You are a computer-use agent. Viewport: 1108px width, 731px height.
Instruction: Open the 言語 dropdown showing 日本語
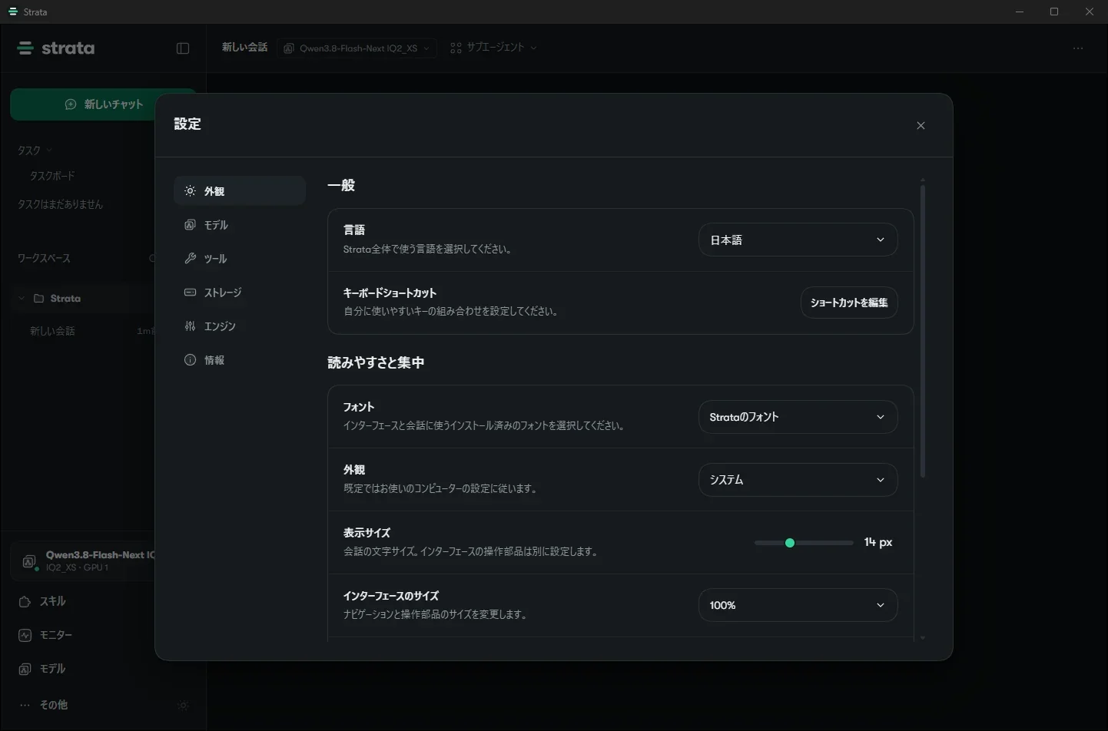(798, 240)
